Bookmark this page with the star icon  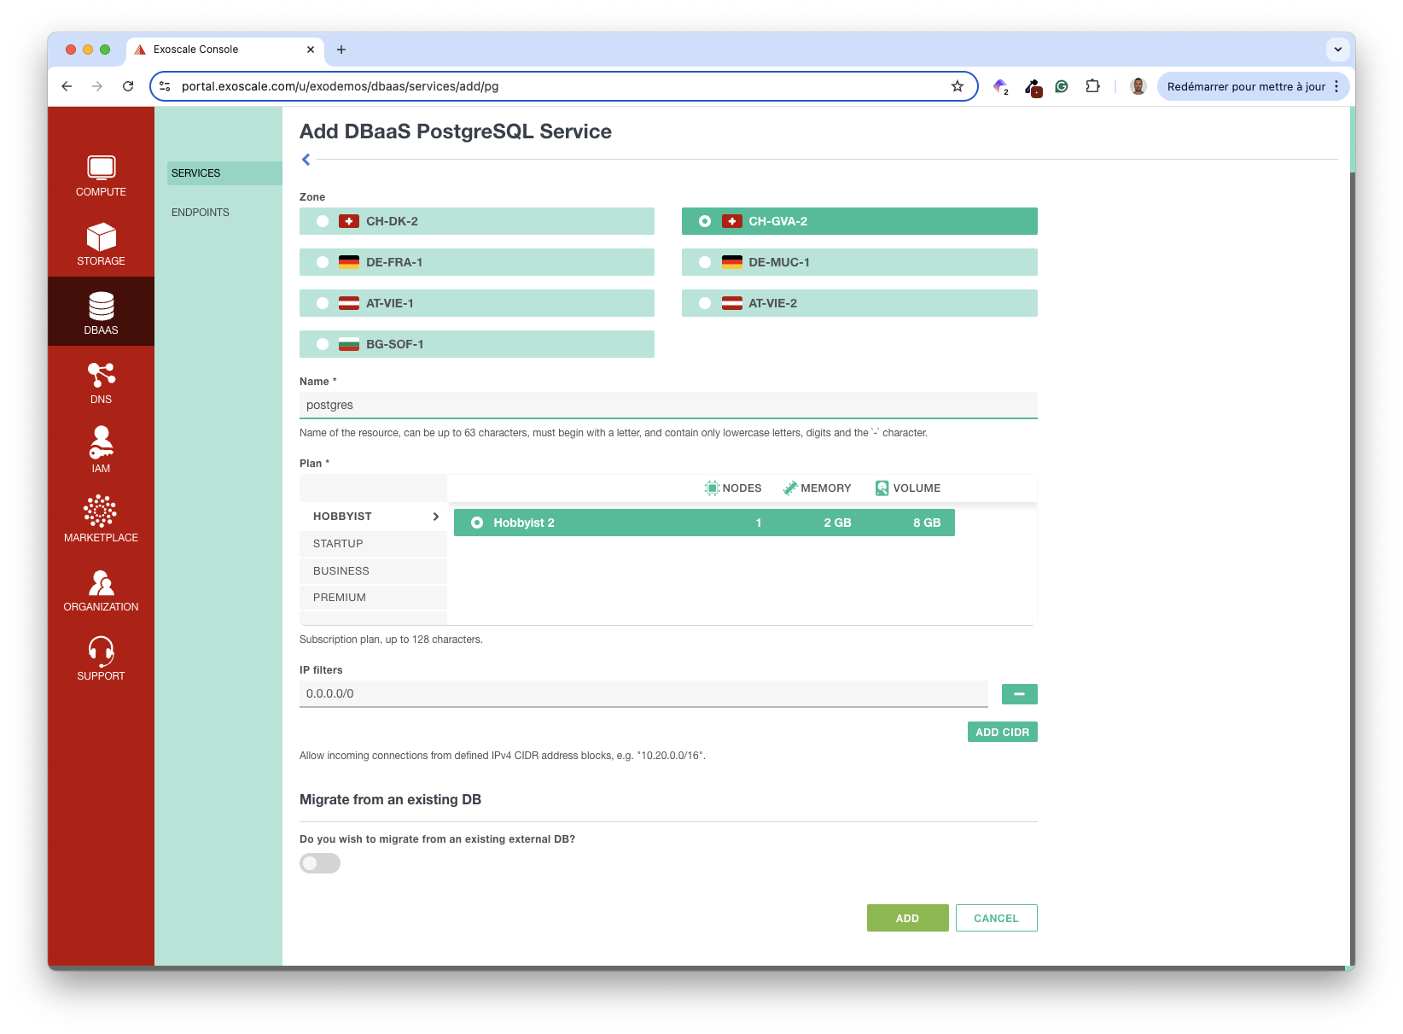coord(956,86)
